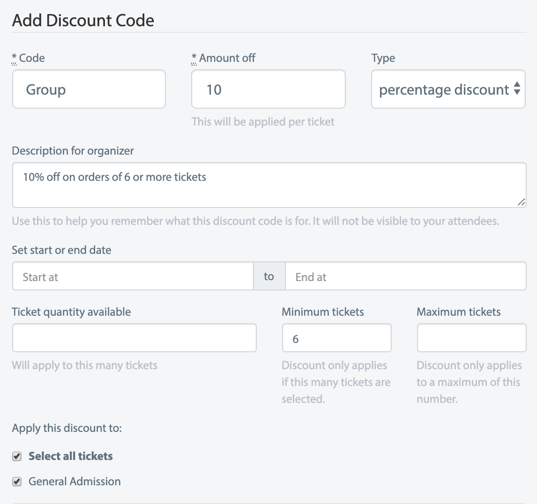537x504 pixels.
Task: Click the "Set start or end date" label
Action: point(61,250)
